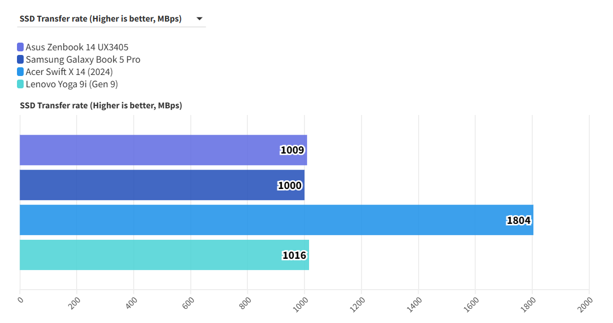Toggle the Acer Swift X 14 (2024) legend label
This screenshot has height=323, width=613.
coord(69,72)
